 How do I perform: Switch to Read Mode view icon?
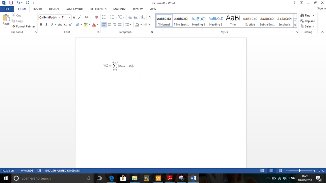click(x=262, y=171)
